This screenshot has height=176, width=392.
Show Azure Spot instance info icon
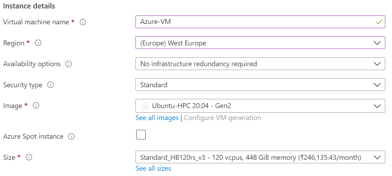tap(71, 137)
